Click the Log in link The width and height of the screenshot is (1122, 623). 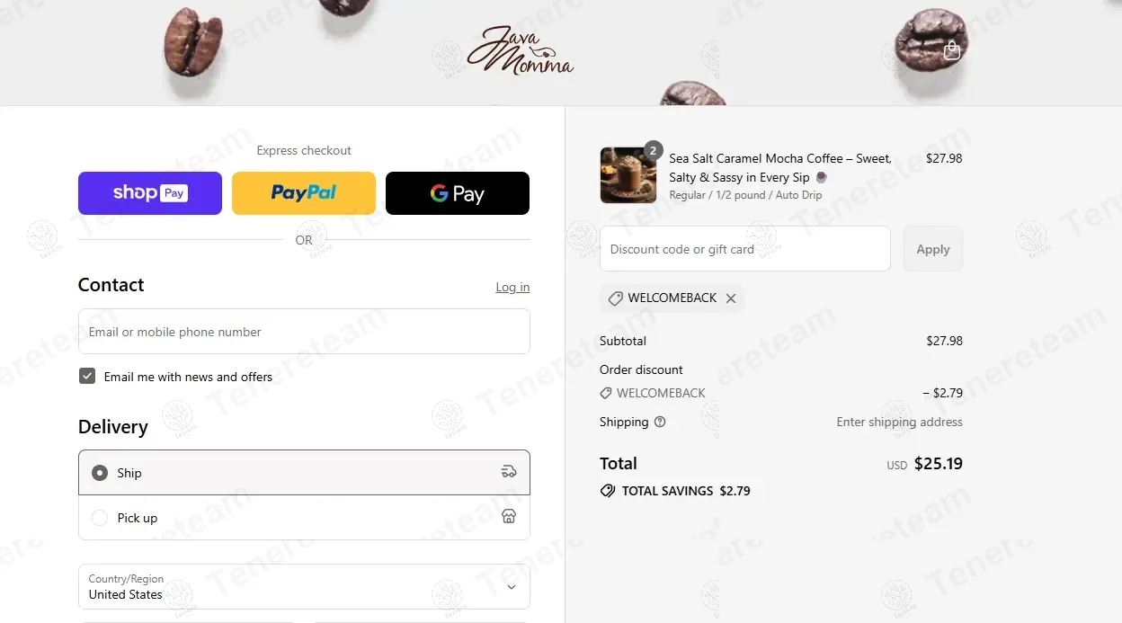(512, 287)
